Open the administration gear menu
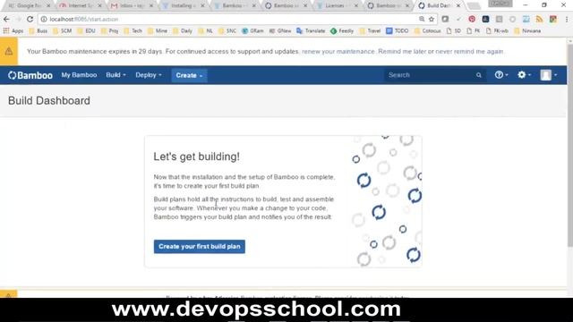This screenshot has height=322, width=573. pyautogui.click(x=524, y=75)
